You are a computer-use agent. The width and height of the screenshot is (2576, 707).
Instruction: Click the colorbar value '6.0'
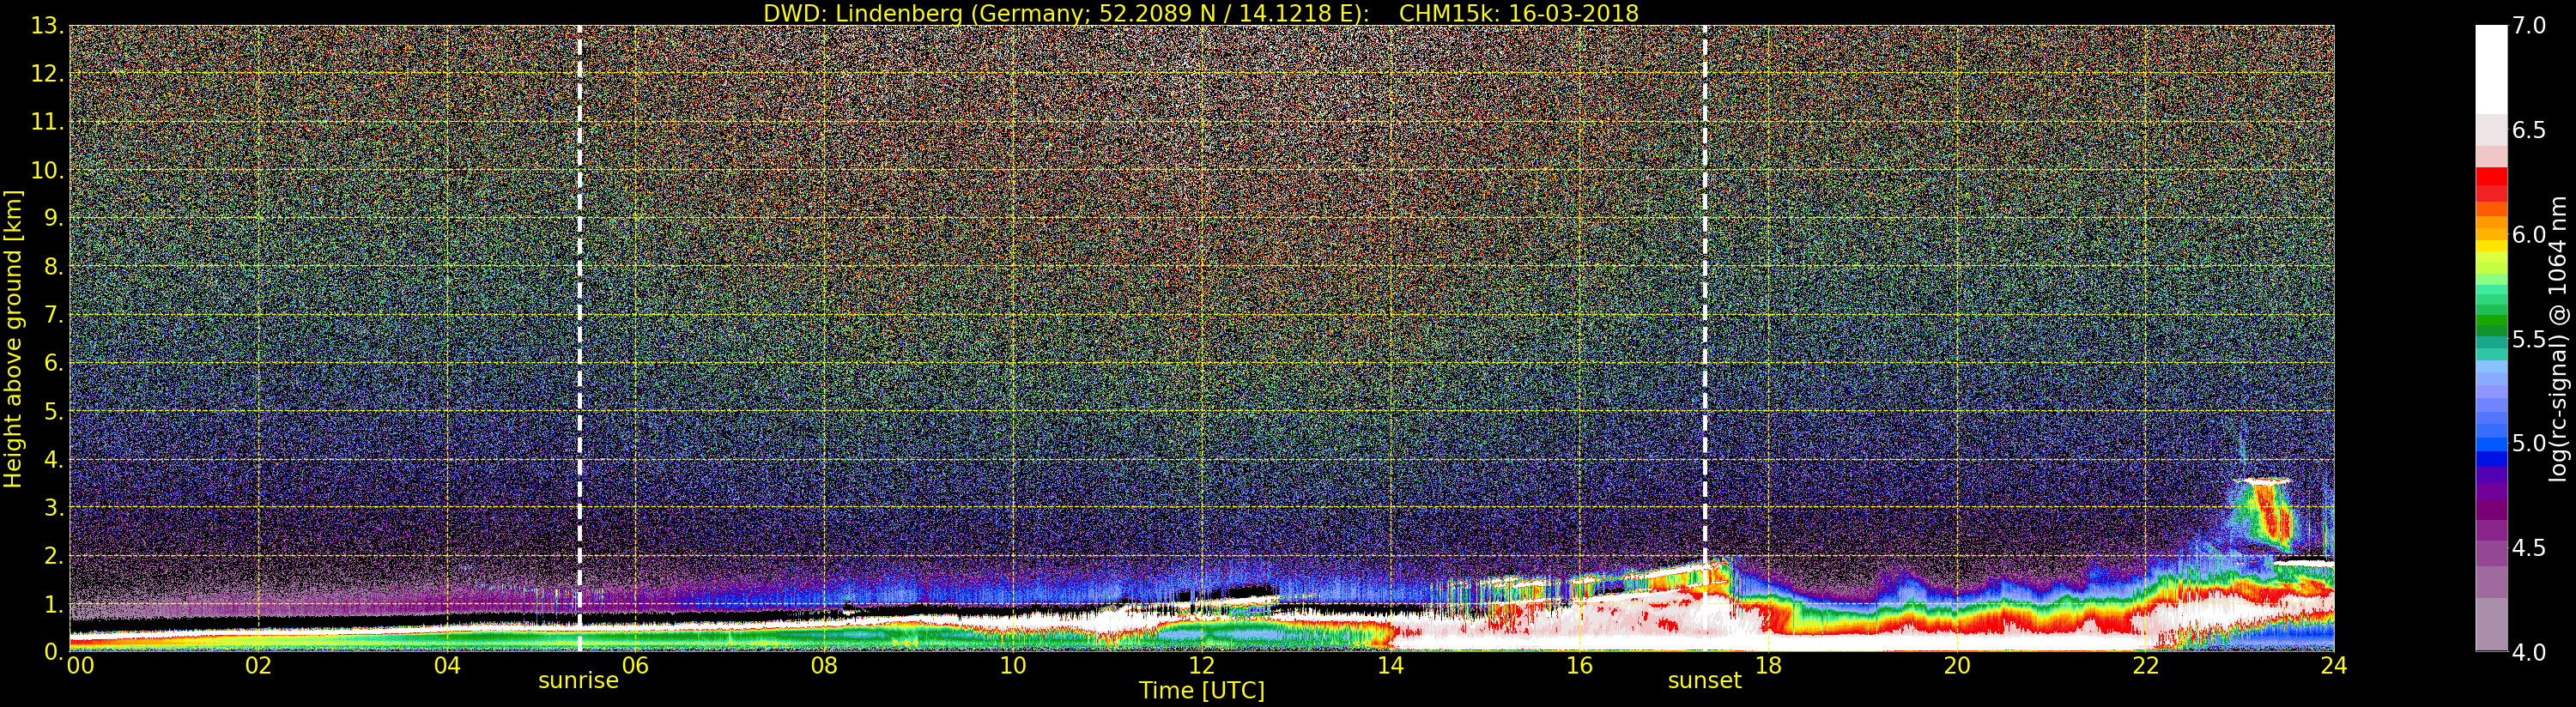click(x=2529, y=235)
